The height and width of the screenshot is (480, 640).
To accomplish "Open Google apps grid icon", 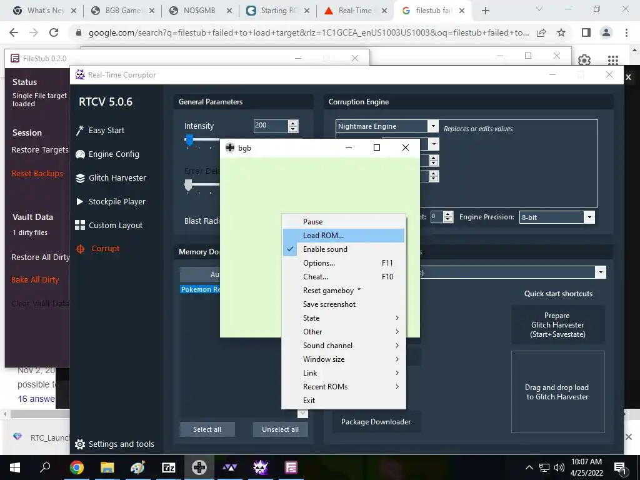I will click(613, 61).
